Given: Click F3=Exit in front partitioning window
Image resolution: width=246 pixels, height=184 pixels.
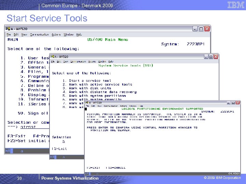Looking at the screenshot, I should pyautogui.click(x=93, y=168).
